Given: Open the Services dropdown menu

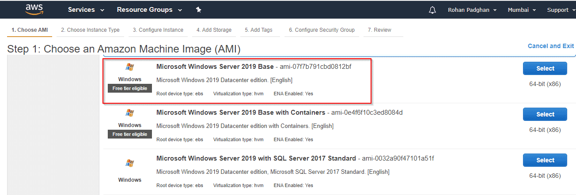Looking at the screenshot, I should [x=86, y=10].
